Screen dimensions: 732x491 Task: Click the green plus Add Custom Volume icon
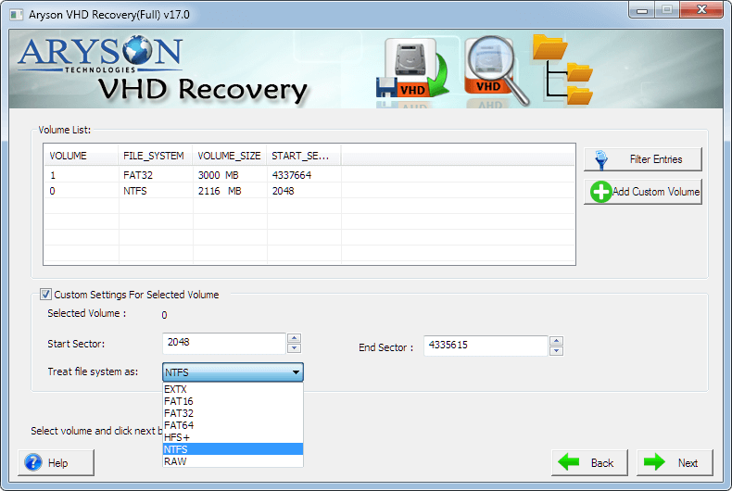tap(600, 192)
